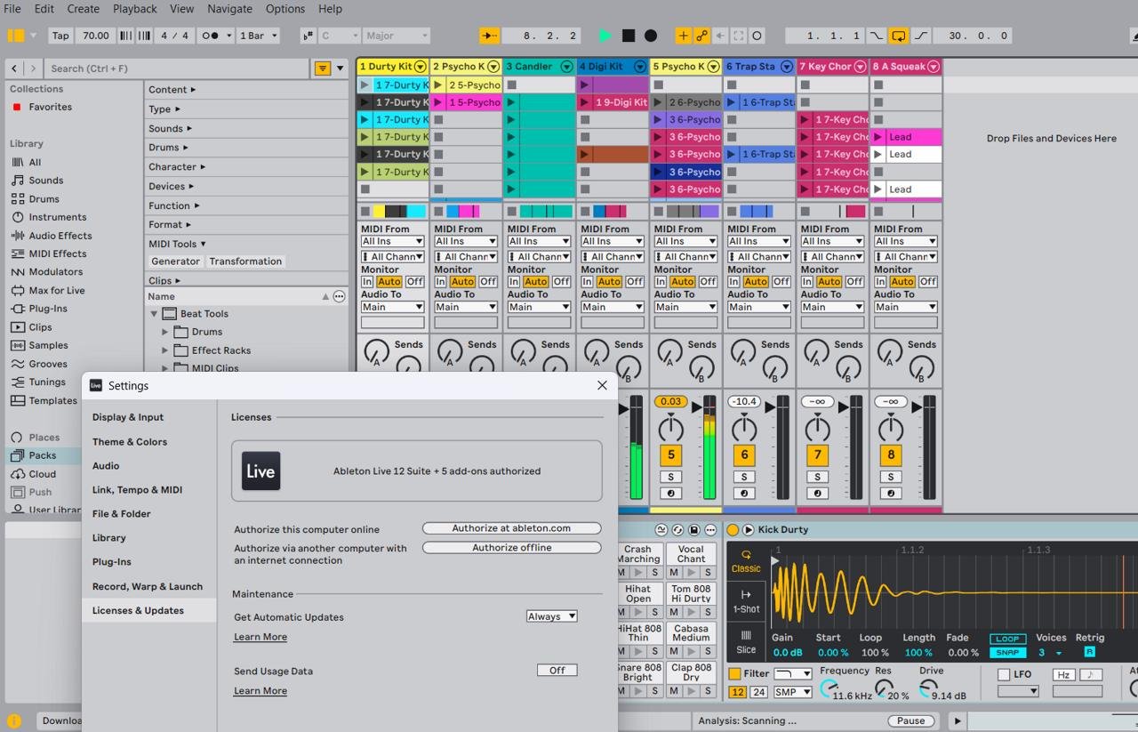Image resolution: width=1138 pixels, height=732 pixels.
Task: Click the tempo 70.00 field
Action: [x=96, y=36]
